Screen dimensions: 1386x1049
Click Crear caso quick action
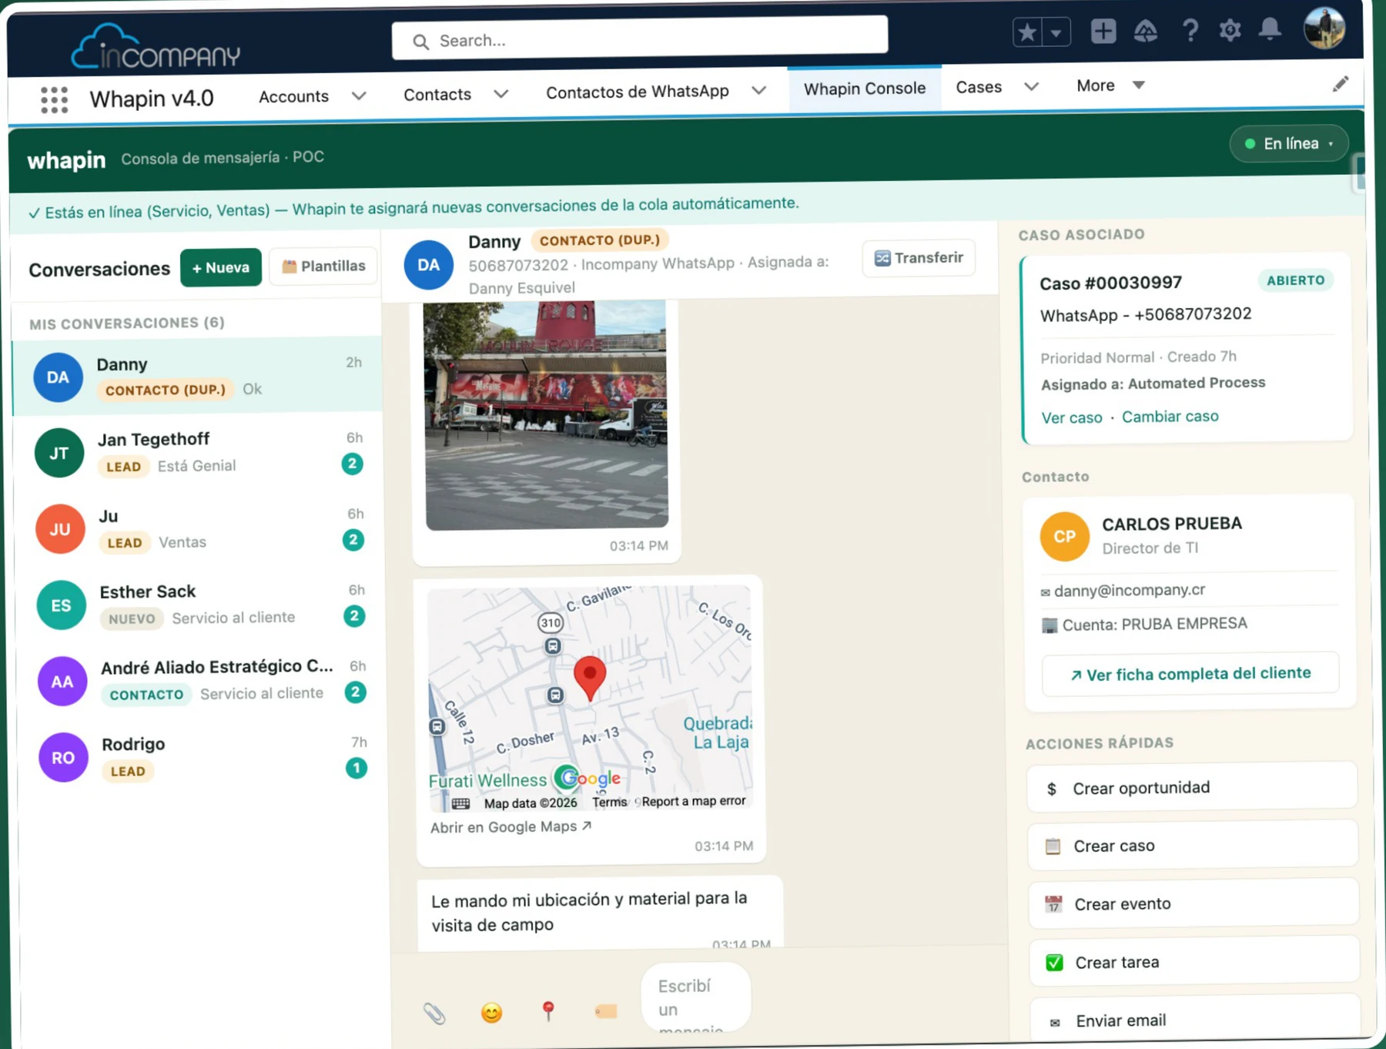tap(1193, 846)
